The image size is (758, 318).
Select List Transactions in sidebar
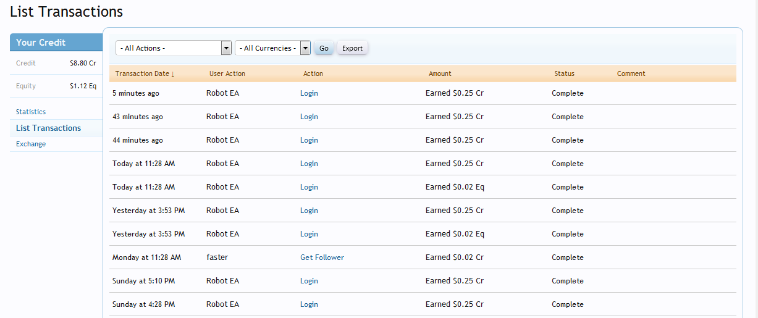click(48, 128)
